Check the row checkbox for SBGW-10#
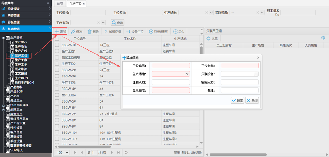Viewport: 329px width, 157px height. click(57, 133)
